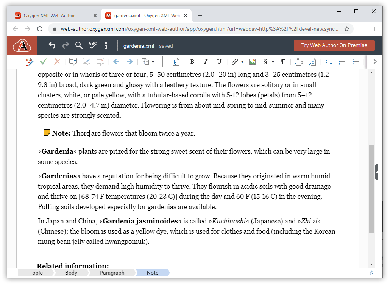Click the bold word Gardenias
Screen dimensions: 390x284
tap(59, 176)
